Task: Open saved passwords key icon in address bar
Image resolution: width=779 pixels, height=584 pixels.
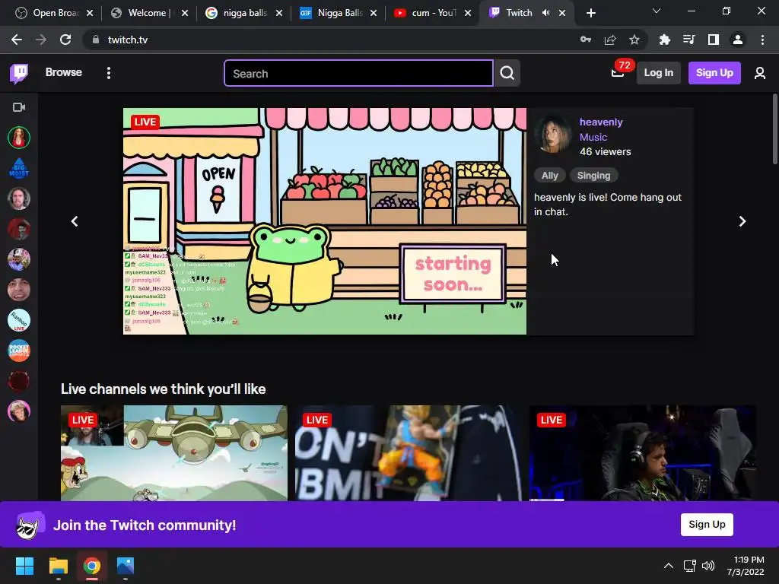Action: pyautogui.click(x=586, y=40)
